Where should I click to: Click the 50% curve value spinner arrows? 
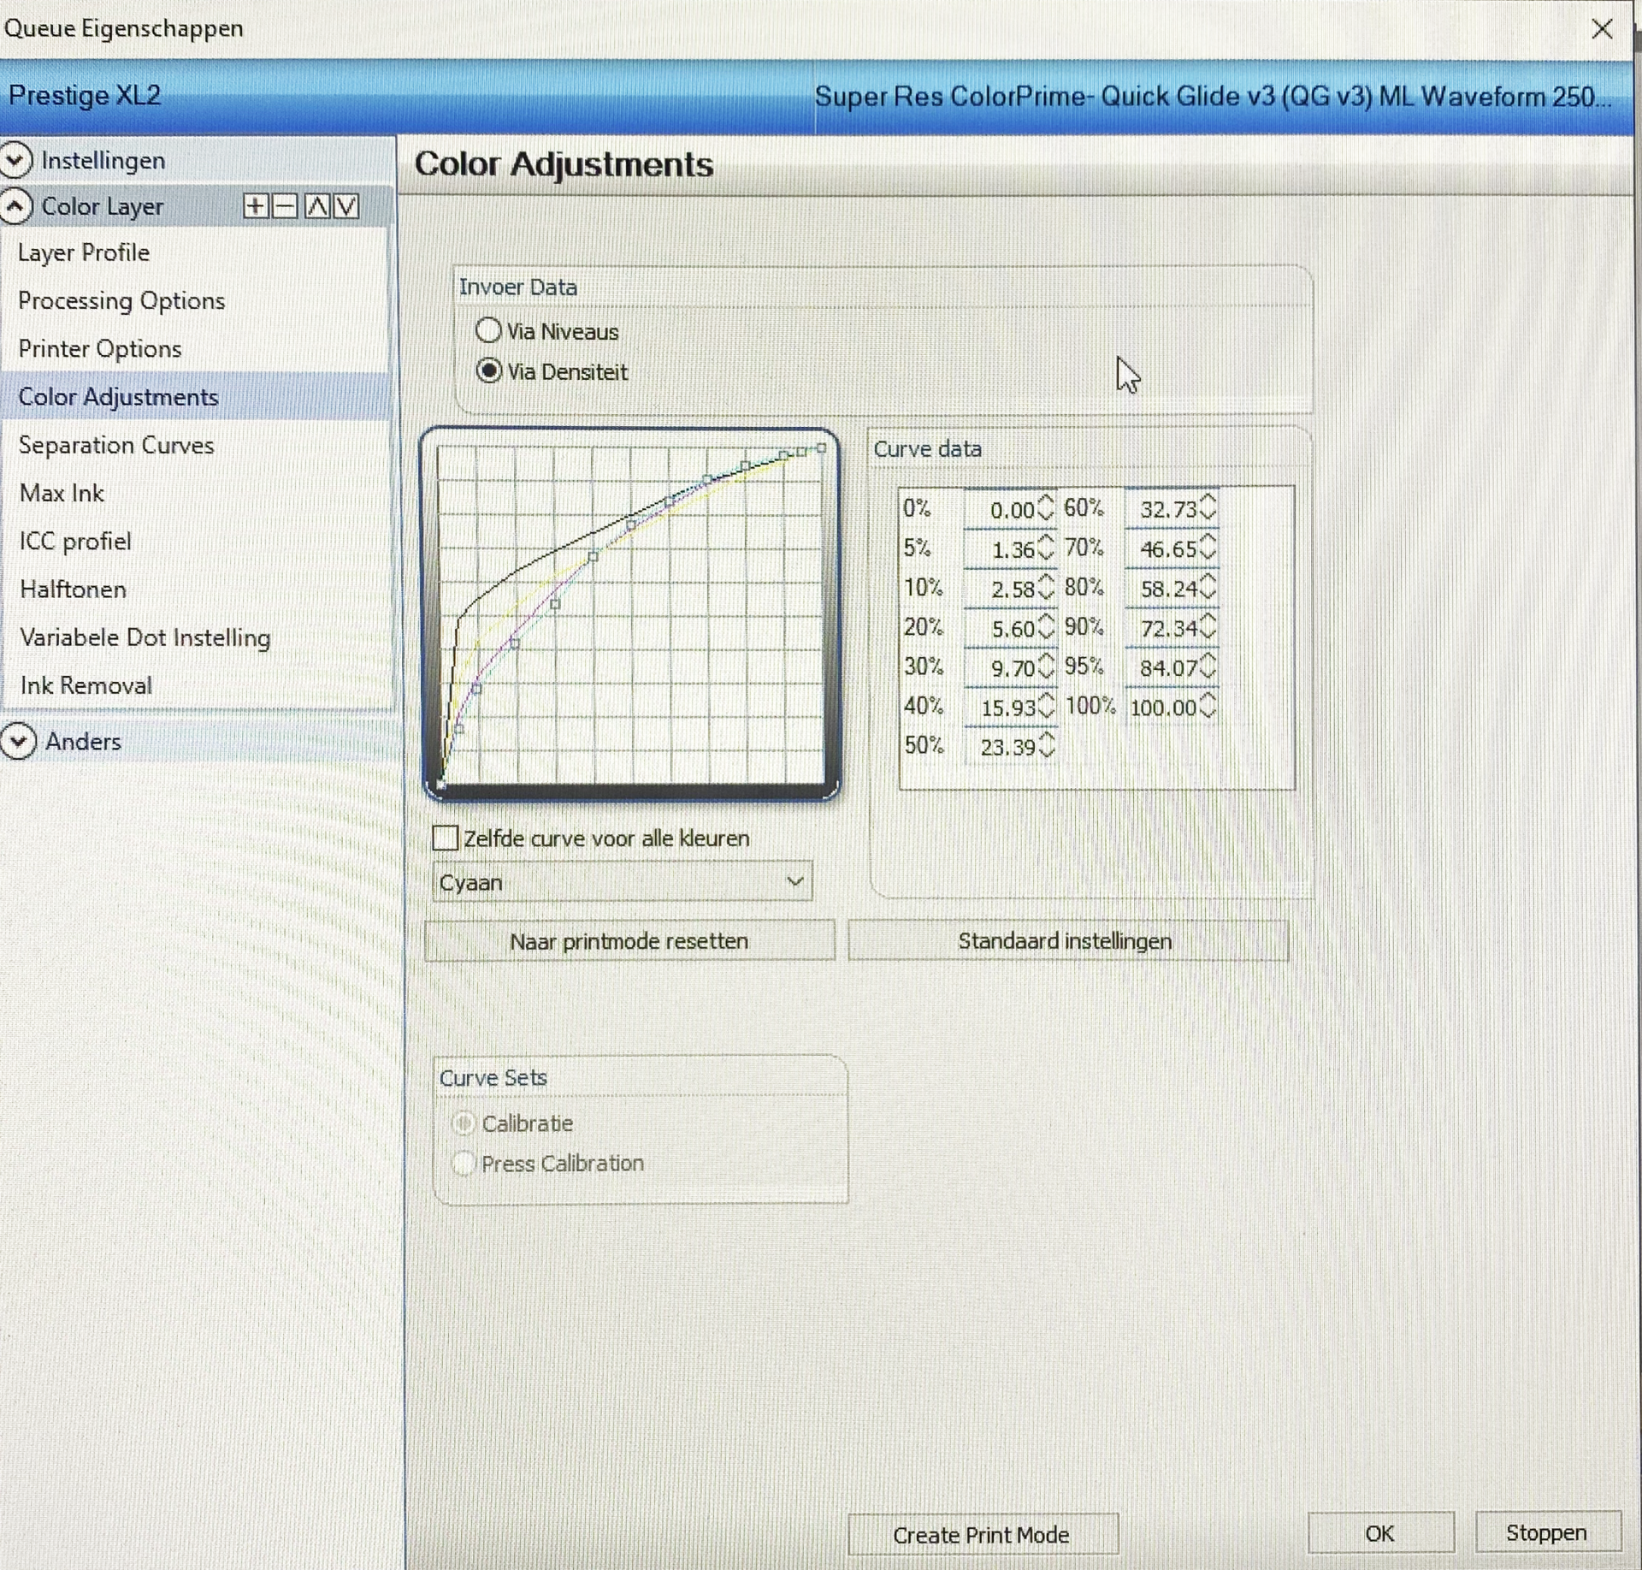1046,746
